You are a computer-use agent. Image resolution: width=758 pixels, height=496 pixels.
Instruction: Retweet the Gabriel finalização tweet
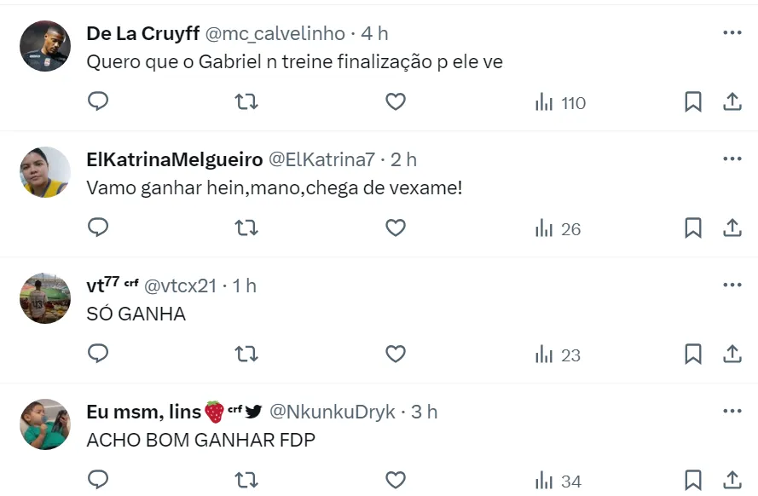[x=246, y=102]
